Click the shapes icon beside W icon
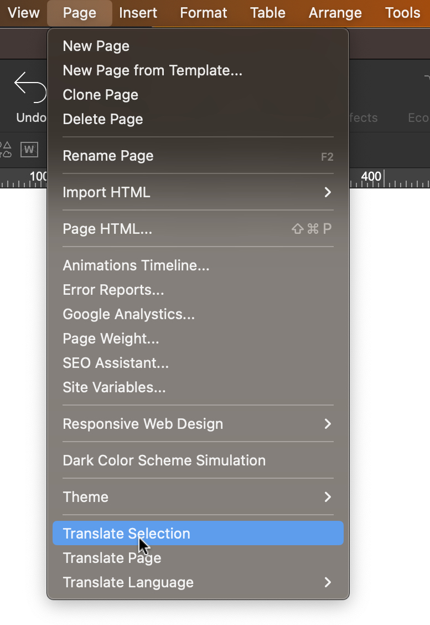The height and width of the screenshot is (625, 430). coord(6,149)
